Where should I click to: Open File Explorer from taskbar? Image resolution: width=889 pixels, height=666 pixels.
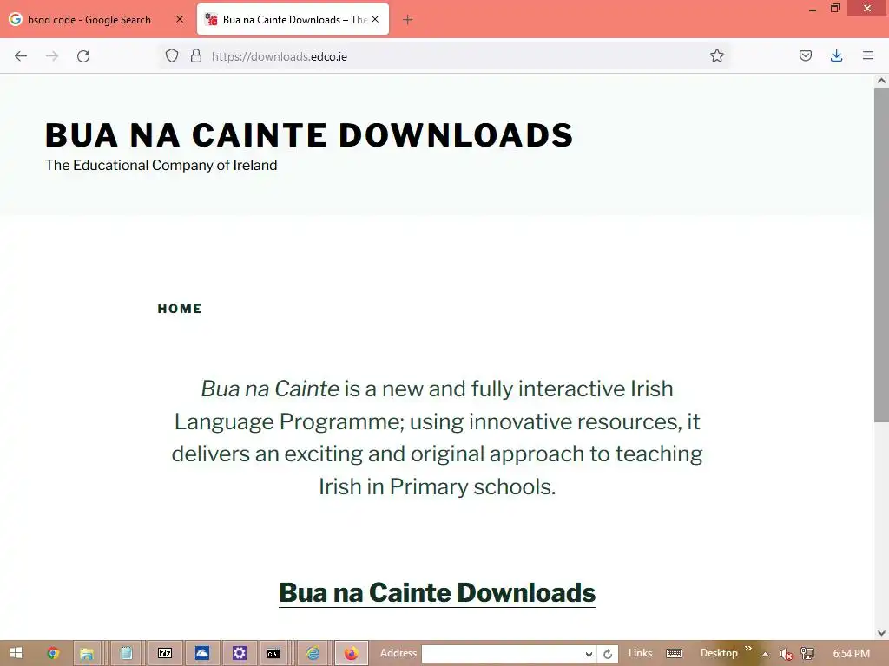click(x=86, y=654)
